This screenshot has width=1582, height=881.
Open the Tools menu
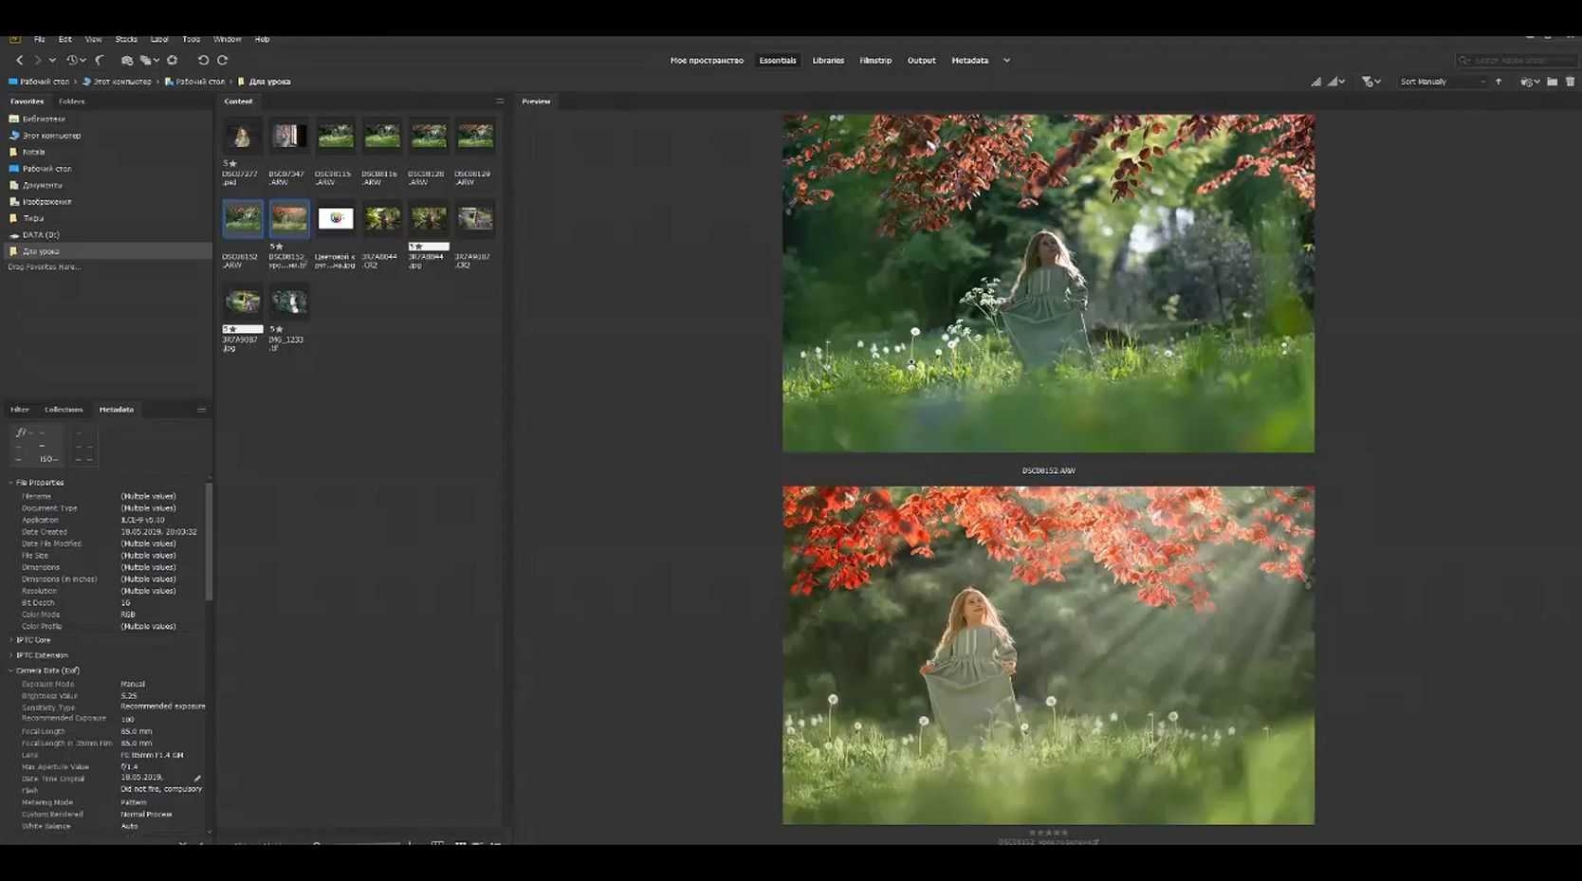click(192, 39)
